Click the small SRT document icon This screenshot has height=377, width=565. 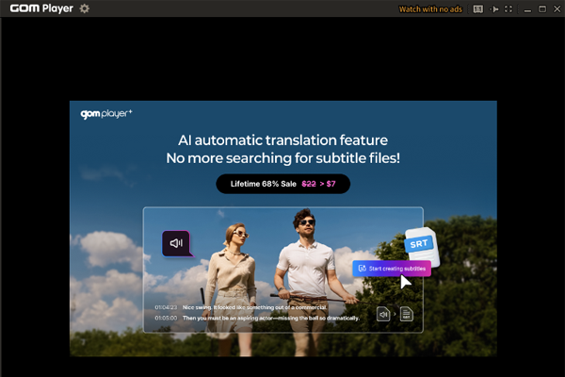coord(407,314)
